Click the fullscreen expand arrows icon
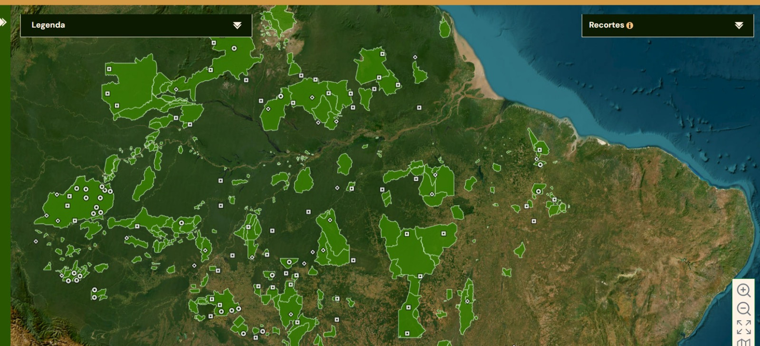760x346 pixels. [x=743, y=327]
